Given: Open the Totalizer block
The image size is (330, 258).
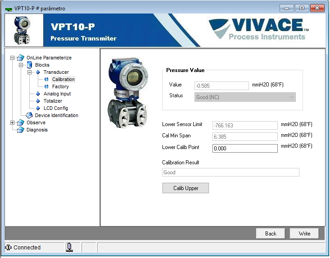Looking at the screenshot, I should tap(53, 101).
